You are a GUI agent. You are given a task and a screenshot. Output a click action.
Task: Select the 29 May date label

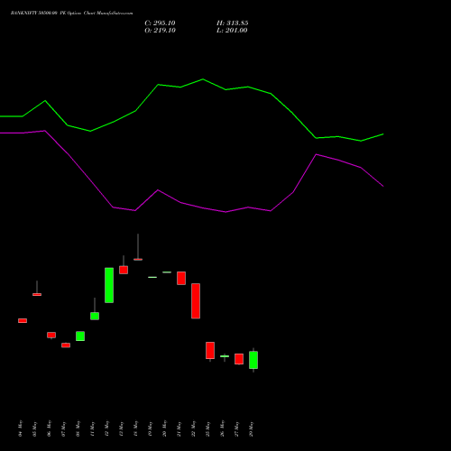(x=251, y=428)
